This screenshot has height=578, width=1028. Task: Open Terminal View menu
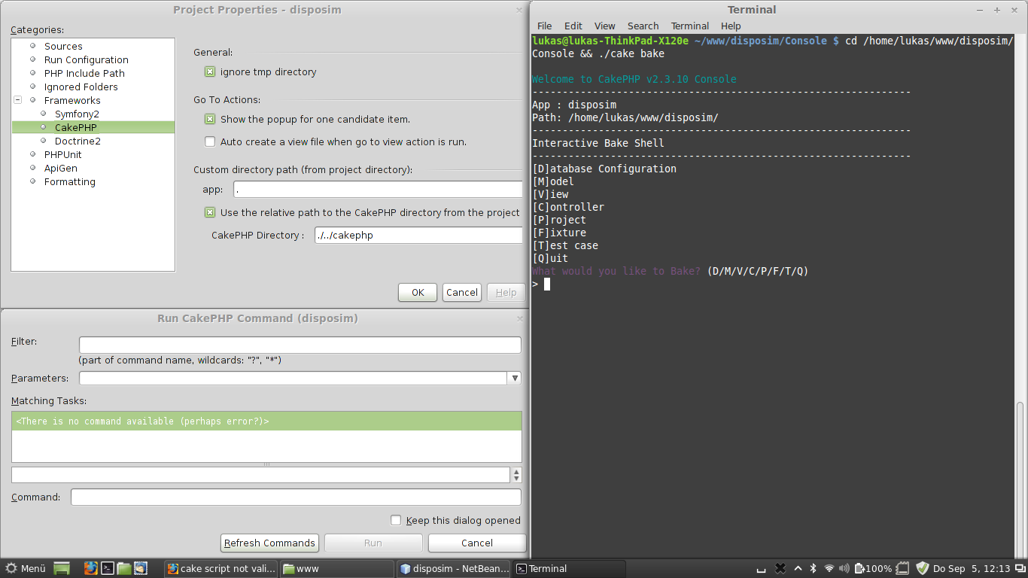pyautogui.click(x=604, y=26)
